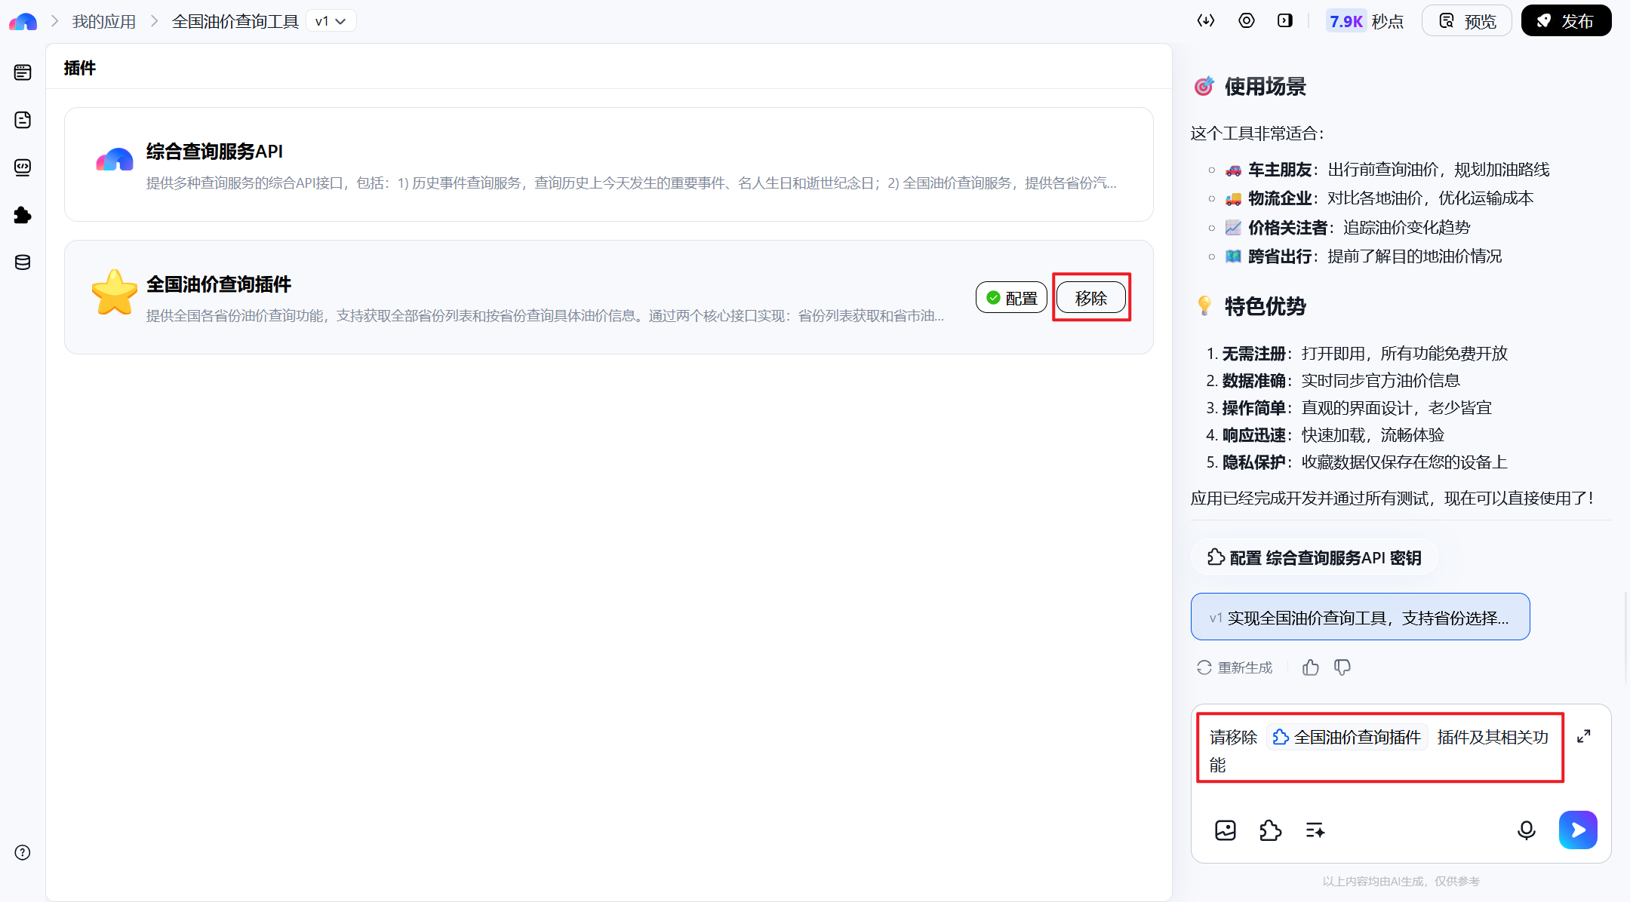1630x902 pixels.
Task: Click the microphone voice input icon
Action: 1526,830
